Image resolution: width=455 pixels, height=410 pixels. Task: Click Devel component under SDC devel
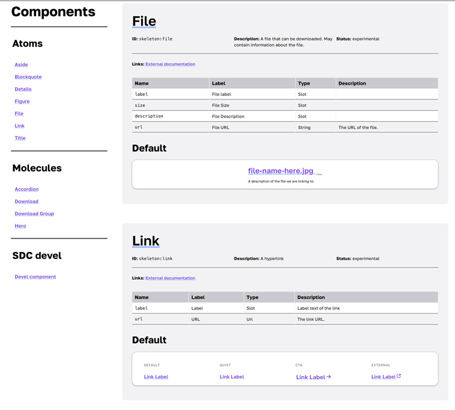35,277
